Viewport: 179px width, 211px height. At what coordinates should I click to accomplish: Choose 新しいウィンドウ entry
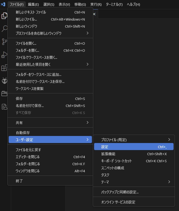click(50, 26)
